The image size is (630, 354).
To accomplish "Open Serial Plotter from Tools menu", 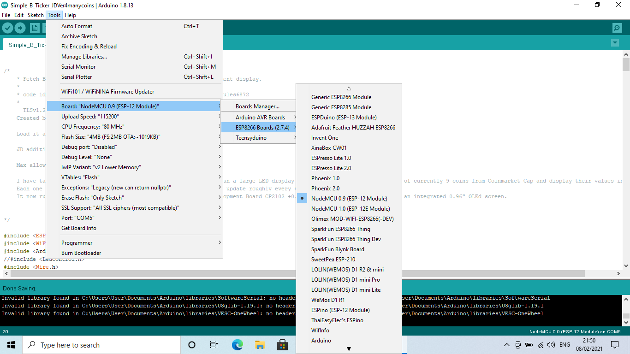I will point(134,77).
